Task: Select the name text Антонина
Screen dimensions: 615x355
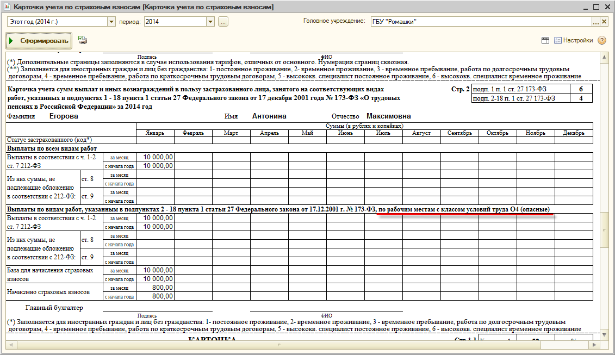Action: pos(269,116)
